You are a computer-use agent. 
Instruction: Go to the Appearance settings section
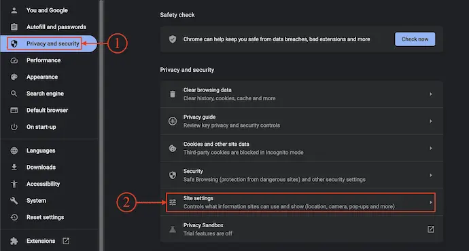tap(42, 77)
